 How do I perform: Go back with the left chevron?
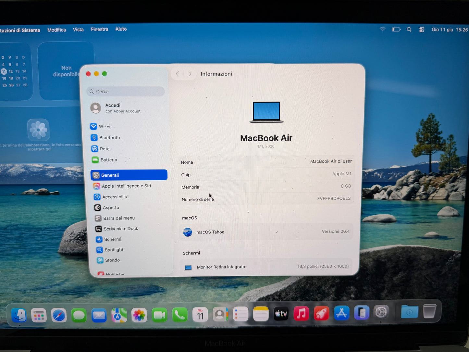pyautogui.click(x=177, y=74)
